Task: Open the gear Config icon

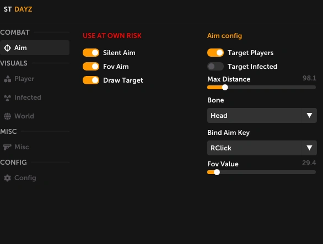Action: [x=7, y=178]
